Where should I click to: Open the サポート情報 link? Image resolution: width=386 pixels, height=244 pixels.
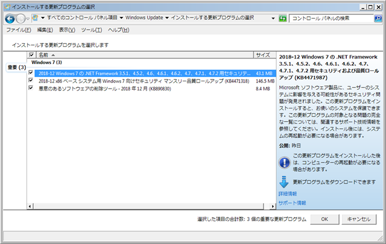pos(292,203)
